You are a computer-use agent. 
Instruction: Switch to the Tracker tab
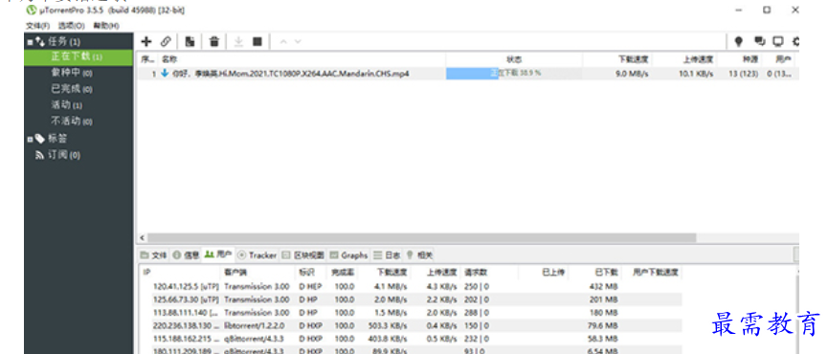click(257, 255)
